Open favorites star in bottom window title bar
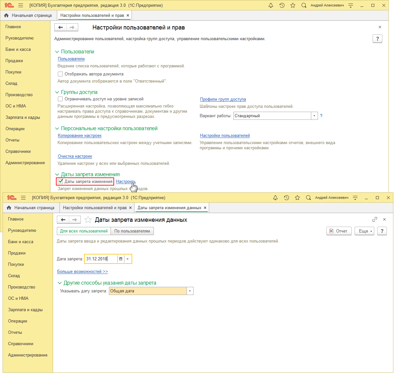The image size is (394, 373). [x=297, y=198]
